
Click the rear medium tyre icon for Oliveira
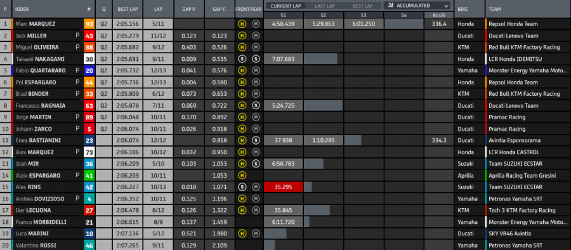point(256,48)
